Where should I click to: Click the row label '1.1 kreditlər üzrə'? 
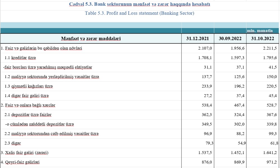coord(20,58)
